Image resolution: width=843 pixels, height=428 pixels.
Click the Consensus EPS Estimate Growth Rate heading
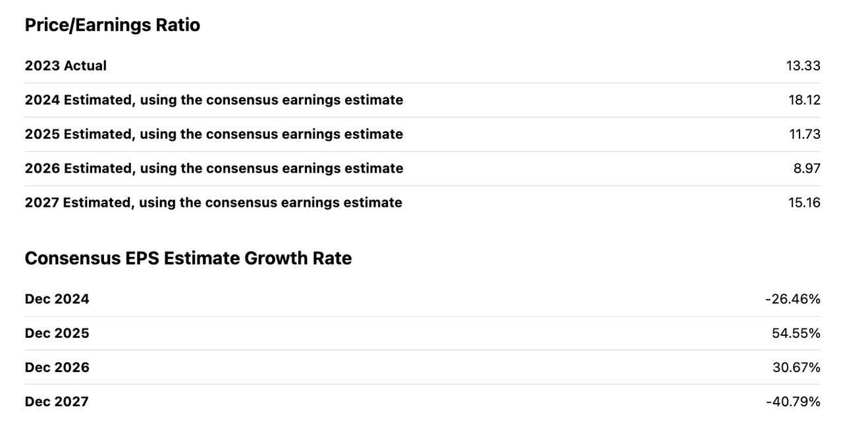click(x=188, y=258)
